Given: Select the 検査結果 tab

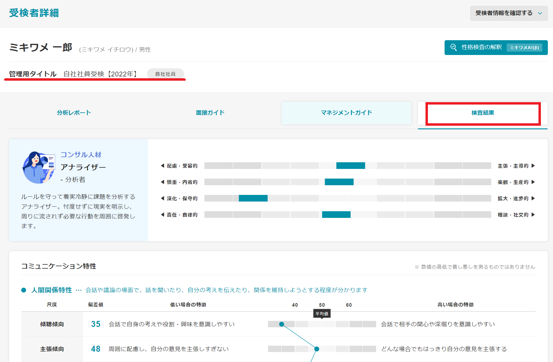Looking at the screenshot, I should [x=482, y=113].
